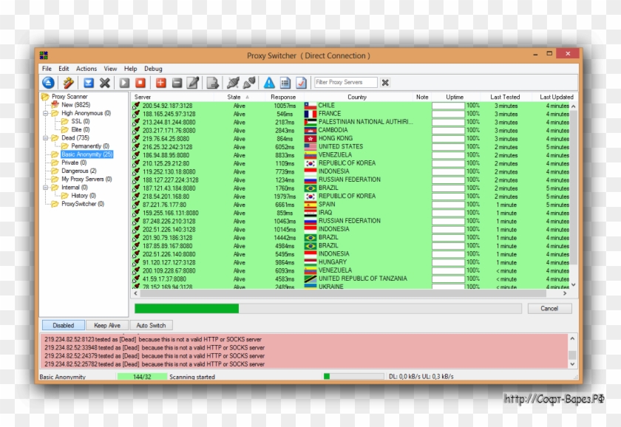Sort by the Country column header
The image size is (621, 427).
pyautogui.click(x=357, y=97)
